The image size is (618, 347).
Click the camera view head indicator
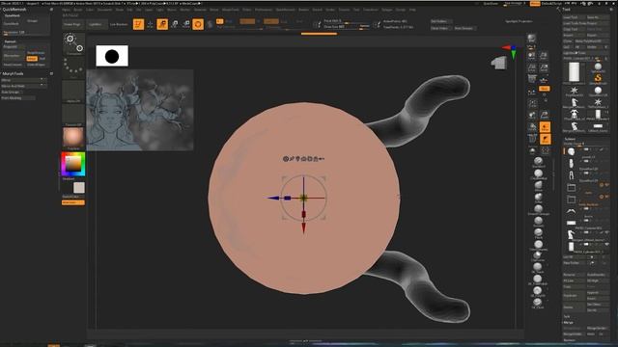tap(499, 63)
